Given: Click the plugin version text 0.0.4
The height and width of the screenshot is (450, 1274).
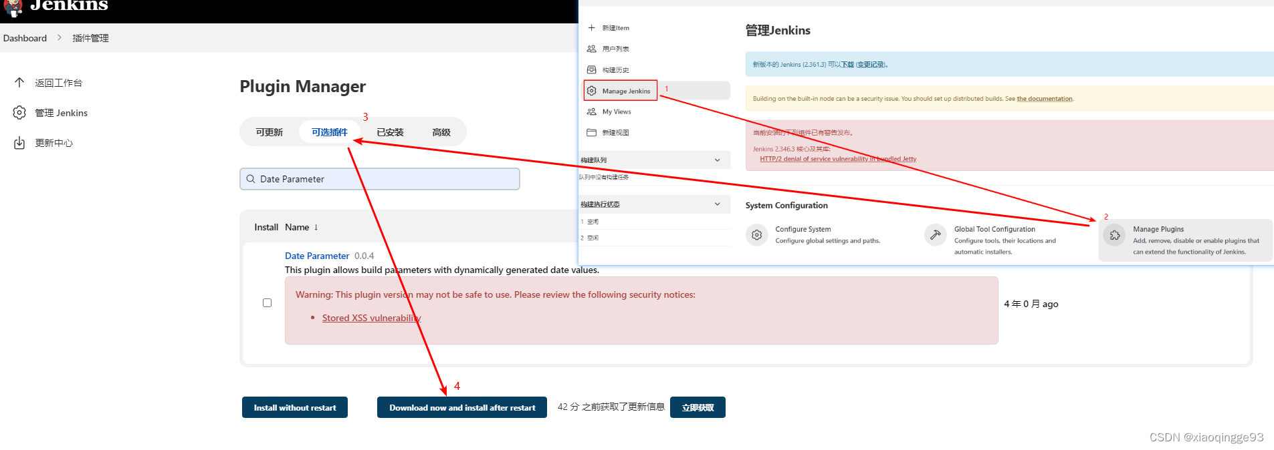Looking at the screenshot, I should click(364, 256).
